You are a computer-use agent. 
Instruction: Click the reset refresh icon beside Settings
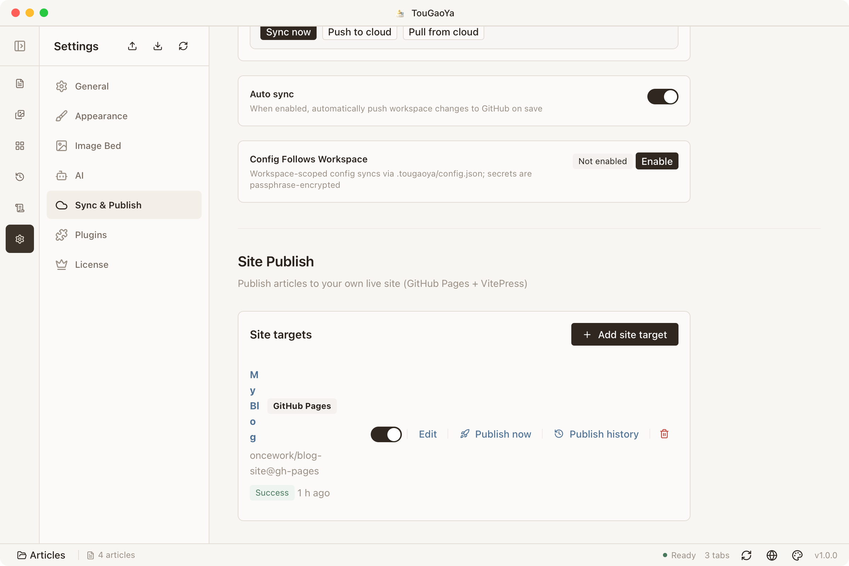pyautogui.click(x=183, y=46)
